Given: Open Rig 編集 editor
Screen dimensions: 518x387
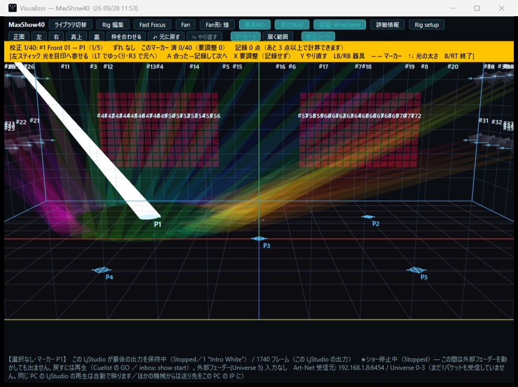Looking at the screenshot, I should point(113,25).
